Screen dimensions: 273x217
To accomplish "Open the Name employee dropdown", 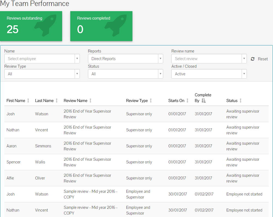I will click(x=42, y=59).
